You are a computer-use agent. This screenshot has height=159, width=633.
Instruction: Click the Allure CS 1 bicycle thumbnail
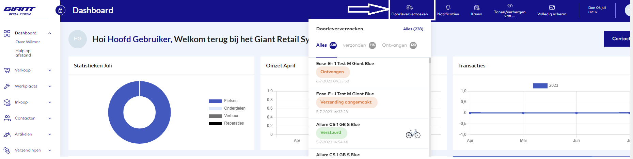point(413,134)
